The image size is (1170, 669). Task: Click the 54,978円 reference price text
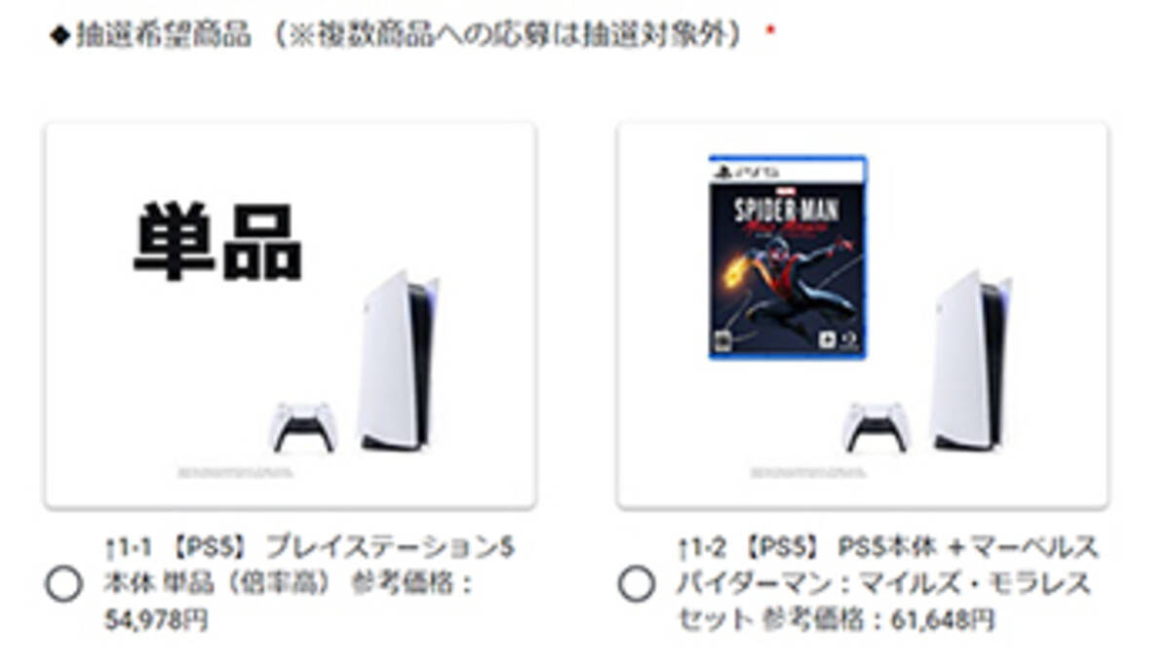[x=156, y=619]
